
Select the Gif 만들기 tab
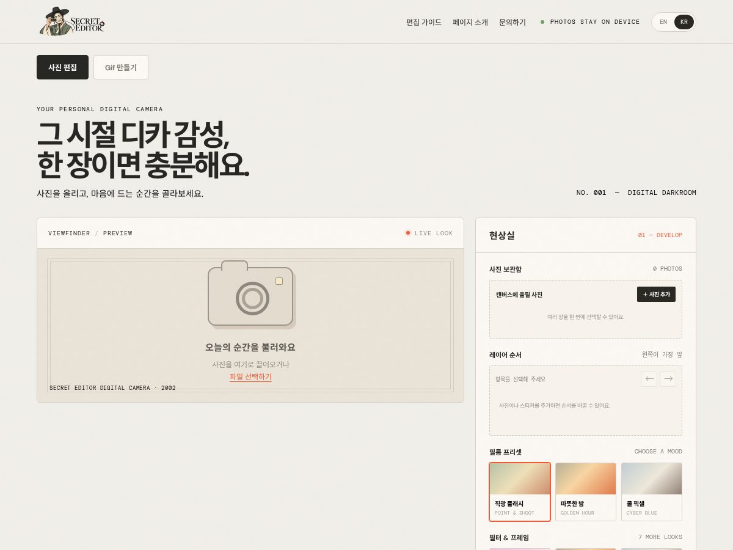[121, 67]
